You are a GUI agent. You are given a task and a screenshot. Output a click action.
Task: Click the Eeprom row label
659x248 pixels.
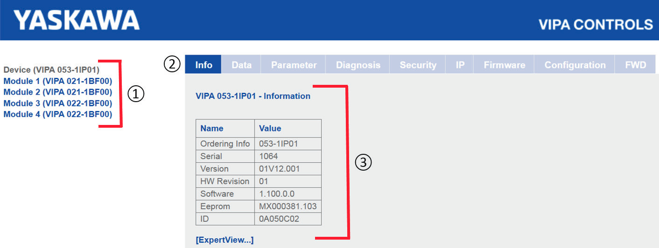(215, 207)
